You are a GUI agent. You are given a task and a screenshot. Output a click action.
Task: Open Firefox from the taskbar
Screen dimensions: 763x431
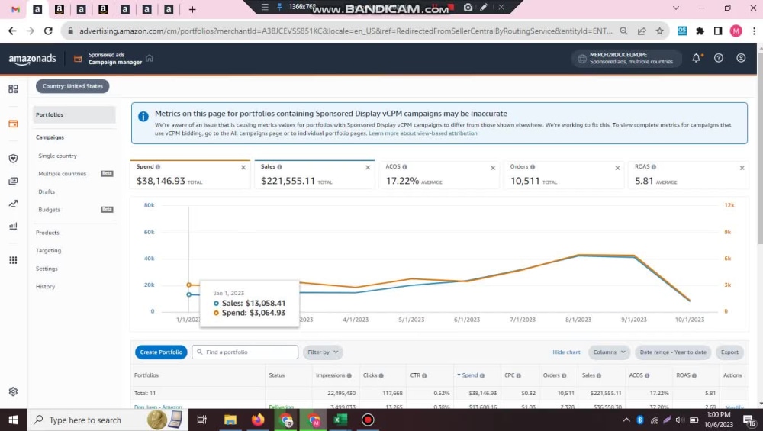(x=257, y=420)
